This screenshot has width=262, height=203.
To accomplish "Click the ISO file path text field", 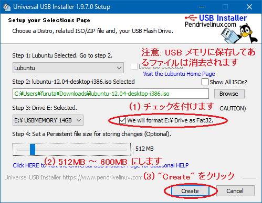I will pos(111,94).
